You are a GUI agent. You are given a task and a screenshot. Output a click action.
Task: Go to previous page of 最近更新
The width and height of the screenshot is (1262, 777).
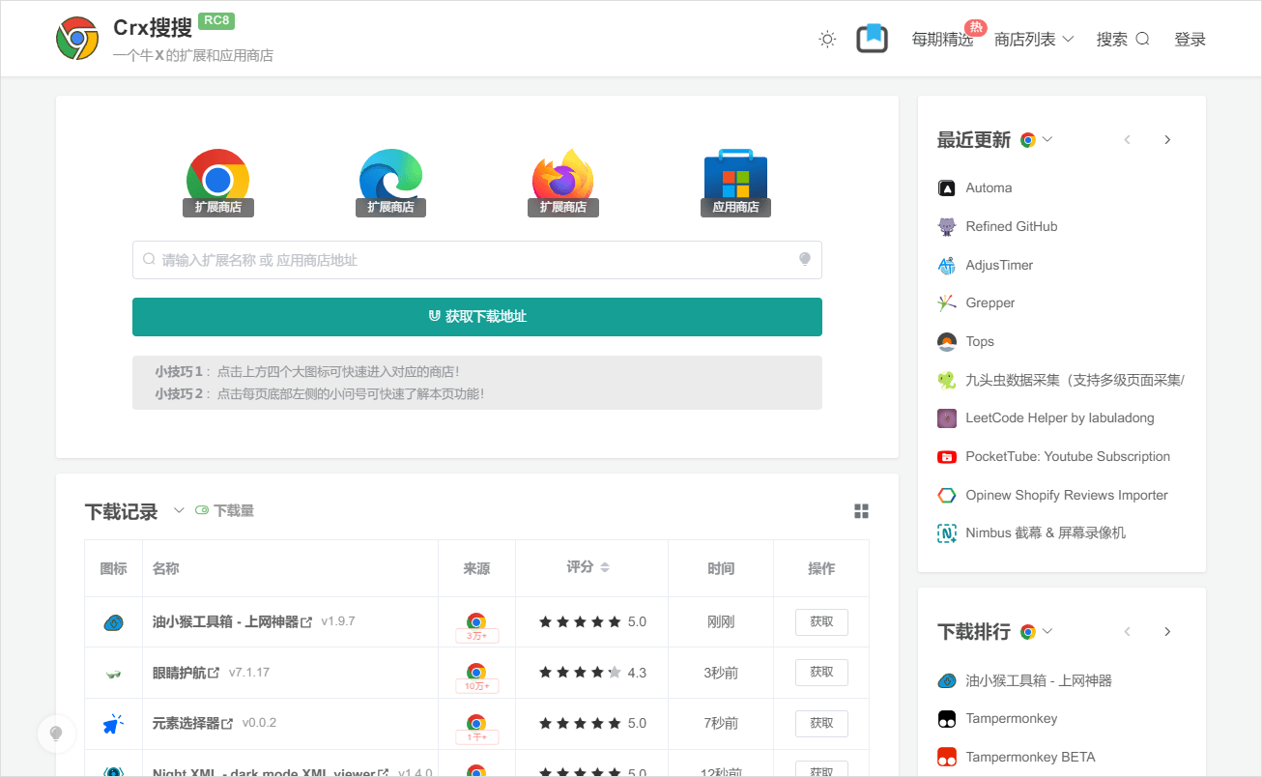[1127, 140]
